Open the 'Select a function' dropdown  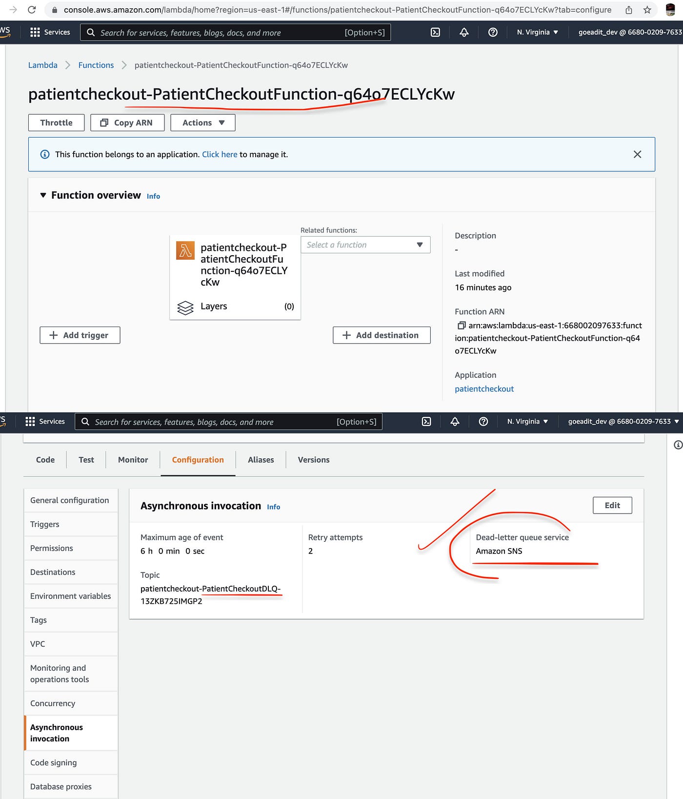click(x=365, y=245)
